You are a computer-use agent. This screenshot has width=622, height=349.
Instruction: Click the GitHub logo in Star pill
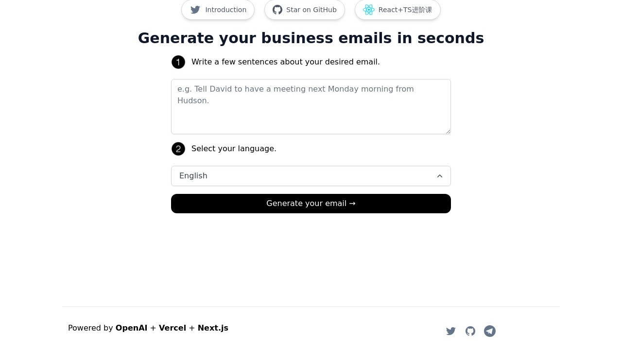tap(277, 10)
